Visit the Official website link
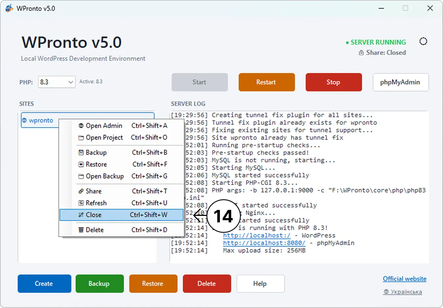Viewport: 443px width, 308px height. (x=404, y=279)
